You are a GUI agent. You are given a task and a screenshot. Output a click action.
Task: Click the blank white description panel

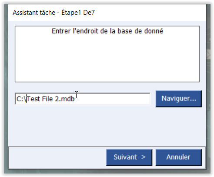(x=107, y=58)
